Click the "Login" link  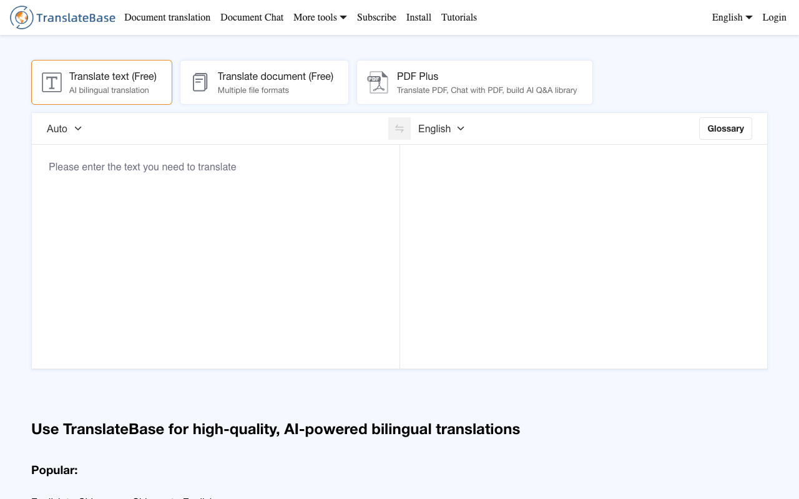(774, 17)
